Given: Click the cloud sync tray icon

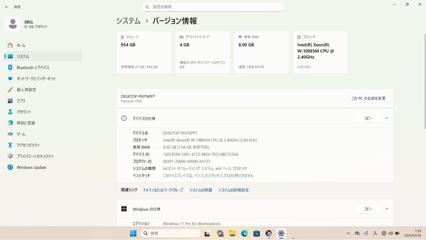Looking at the screenshot, I should click(357, 233).
